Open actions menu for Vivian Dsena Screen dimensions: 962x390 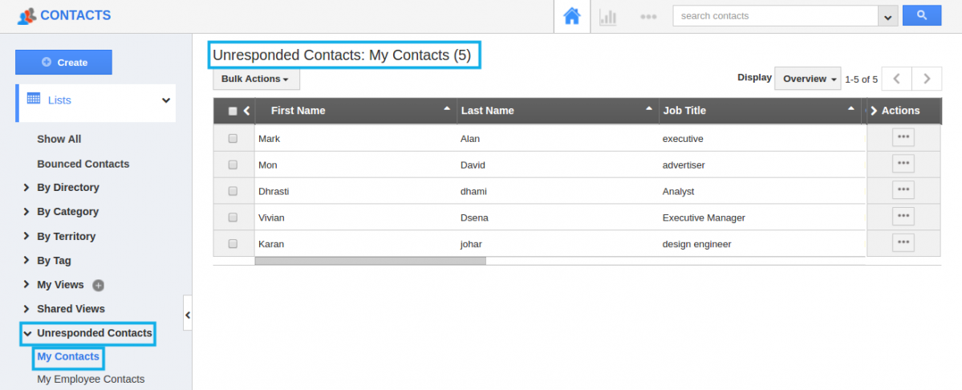coord(903,217)
